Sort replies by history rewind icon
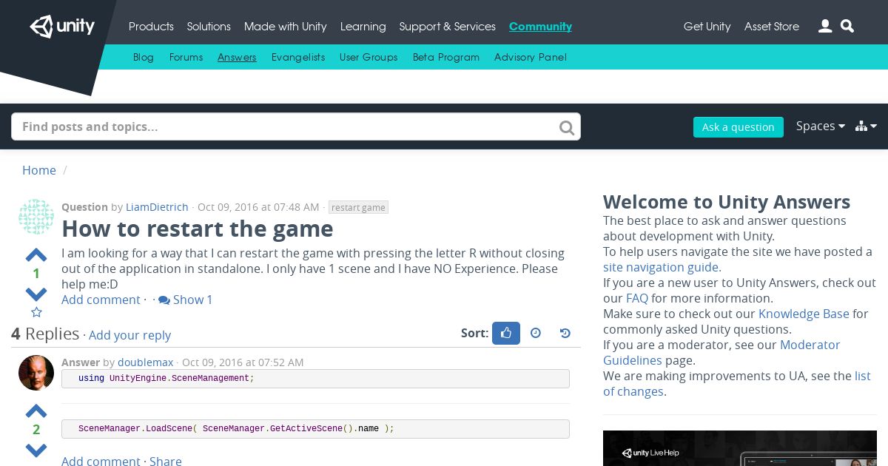 [565, 333]
